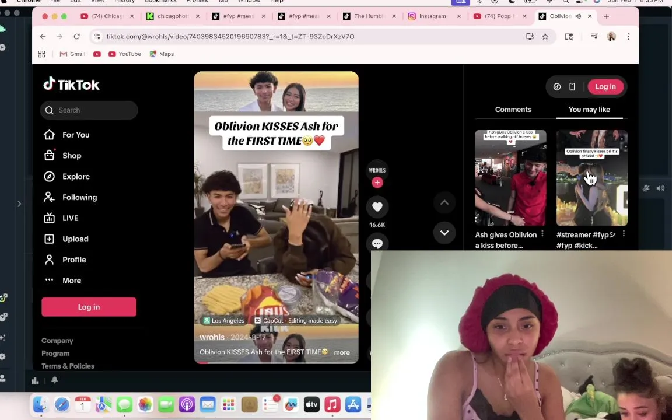Click the sidebar Log in button
The height and width of the screenshot is (420, 672).
pyautogui.click(x=89, y=307)
